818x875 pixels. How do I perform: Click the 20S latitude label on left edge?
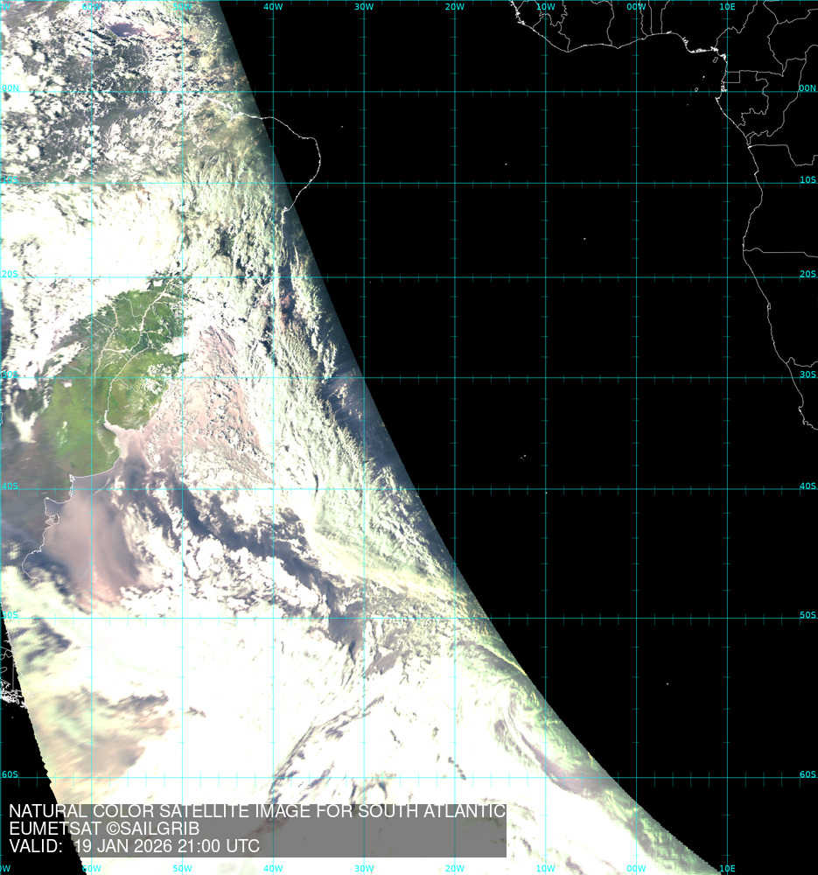coord(9,274)
